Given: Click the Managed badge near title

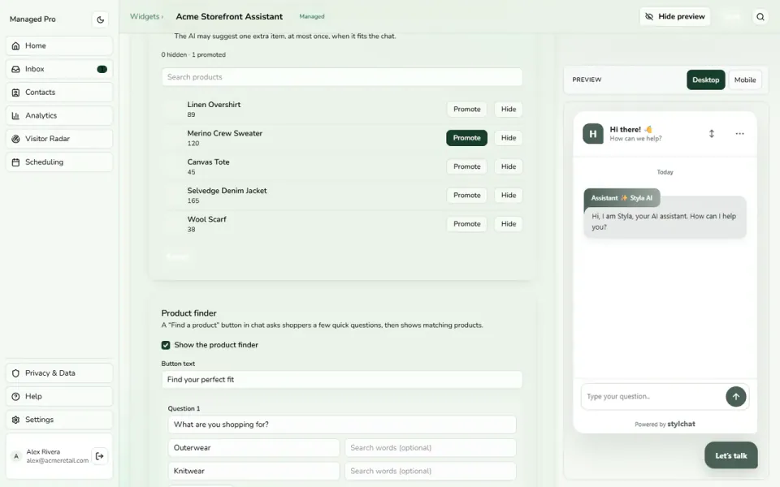Looking at the screenshot, I should tap(312, 16).
